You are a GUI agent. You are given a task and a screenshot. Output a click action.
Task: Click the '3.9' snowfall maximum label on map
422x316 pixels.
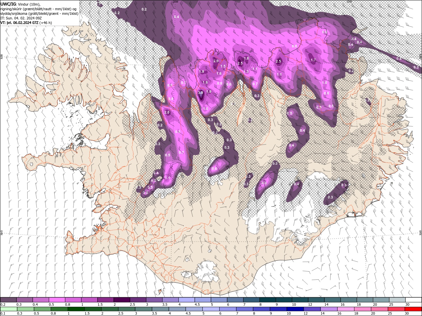coord(200,93)
